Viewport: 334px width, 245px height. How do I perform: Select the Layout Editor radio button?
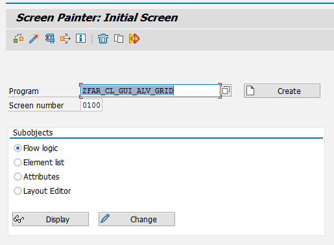click(18, 191)
